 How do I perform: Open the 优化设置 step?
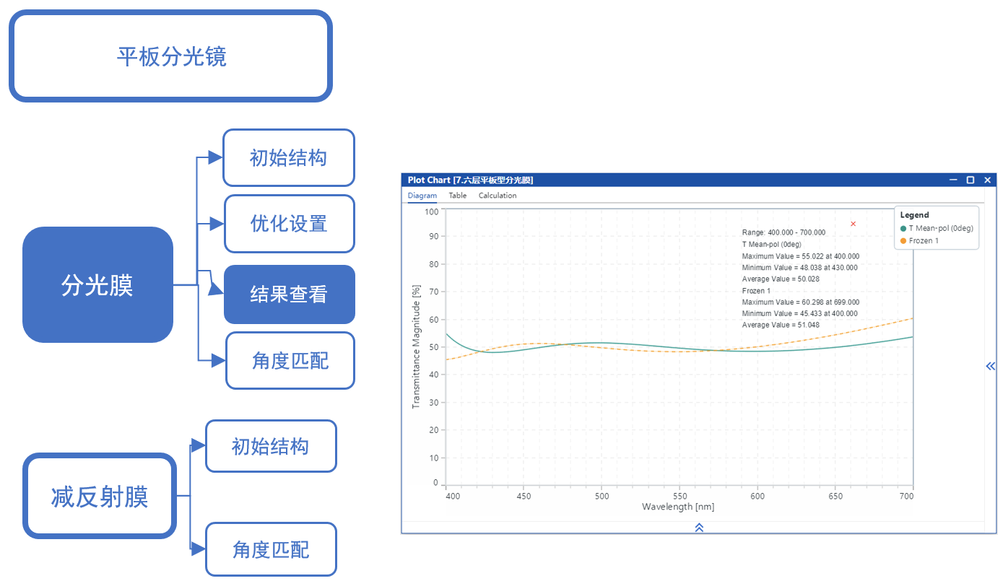[289, 224]
